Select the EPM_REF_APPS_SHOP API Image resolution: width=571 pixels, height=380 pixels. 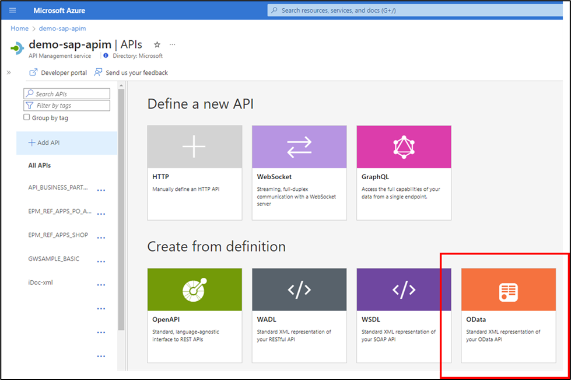[58, 235]
